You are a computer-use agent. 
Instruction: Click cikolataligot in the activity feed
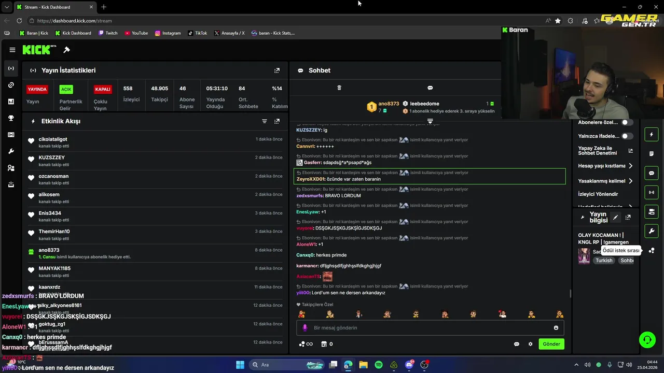(53, 139)
